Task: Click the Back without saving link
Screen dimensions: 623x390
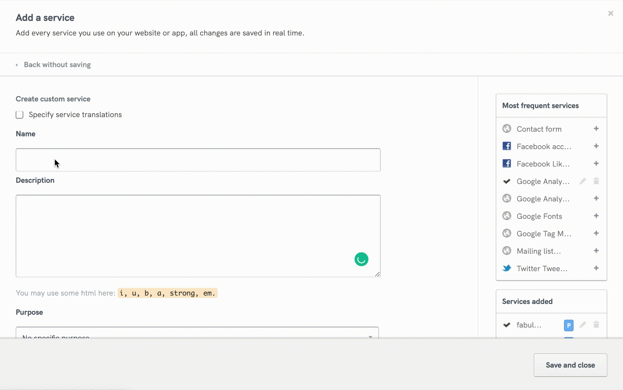Action: pyautogui.click(x=57, y=65)
